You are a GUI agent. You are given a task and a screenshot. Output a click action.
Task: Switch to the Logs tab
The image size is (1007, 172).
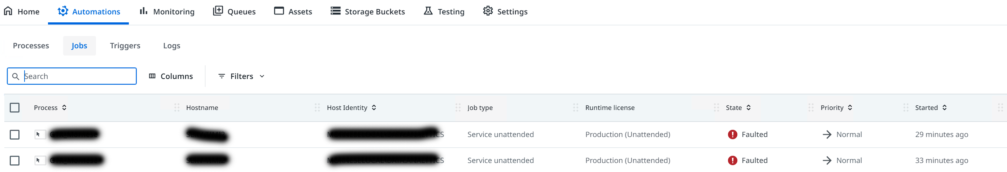(171, 46)
